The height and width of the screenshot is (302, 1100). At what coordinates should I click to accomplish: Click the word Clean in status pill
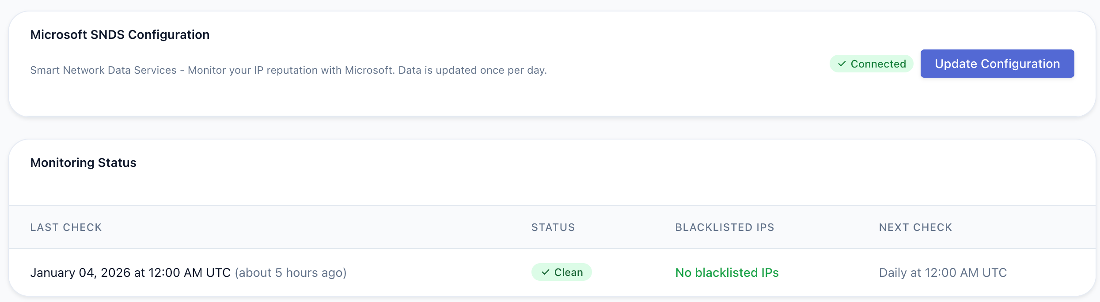point(569,272)
